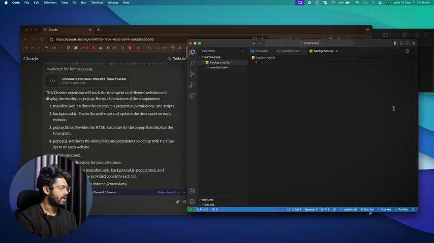Click the ports indicator showing 0
This screenshot has width=434, height=243.
pos(215,210)
